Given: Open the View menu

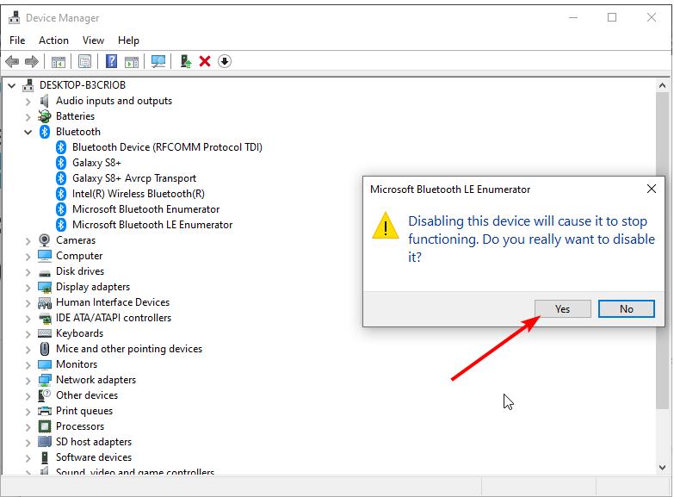Looking at the screenshot, I should point(93,40).
